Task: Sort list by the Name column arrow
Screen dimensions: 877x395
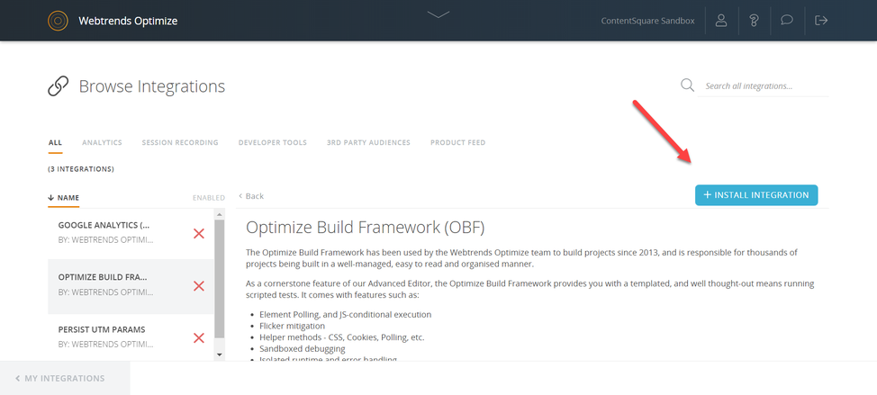Action: (50, 198)
